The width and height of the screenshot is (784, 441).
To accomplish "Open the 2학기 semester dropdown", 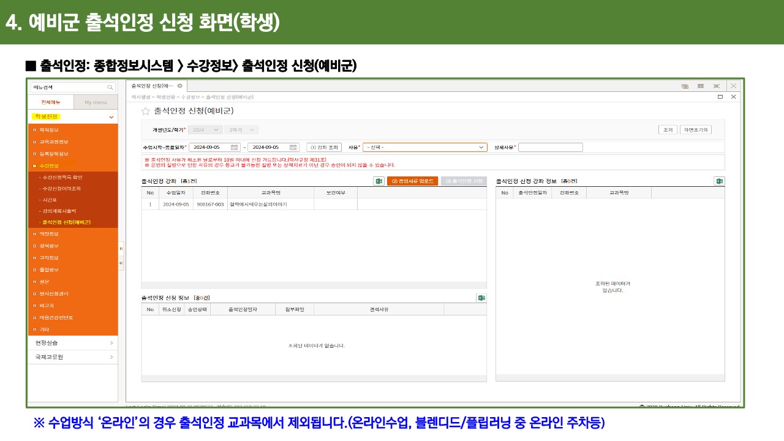I will [x=241, y=130].
